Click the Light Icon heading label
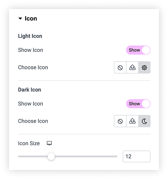The width and height of the screenshot is (168, 179). pyautogui.click(x=30, y=36)
